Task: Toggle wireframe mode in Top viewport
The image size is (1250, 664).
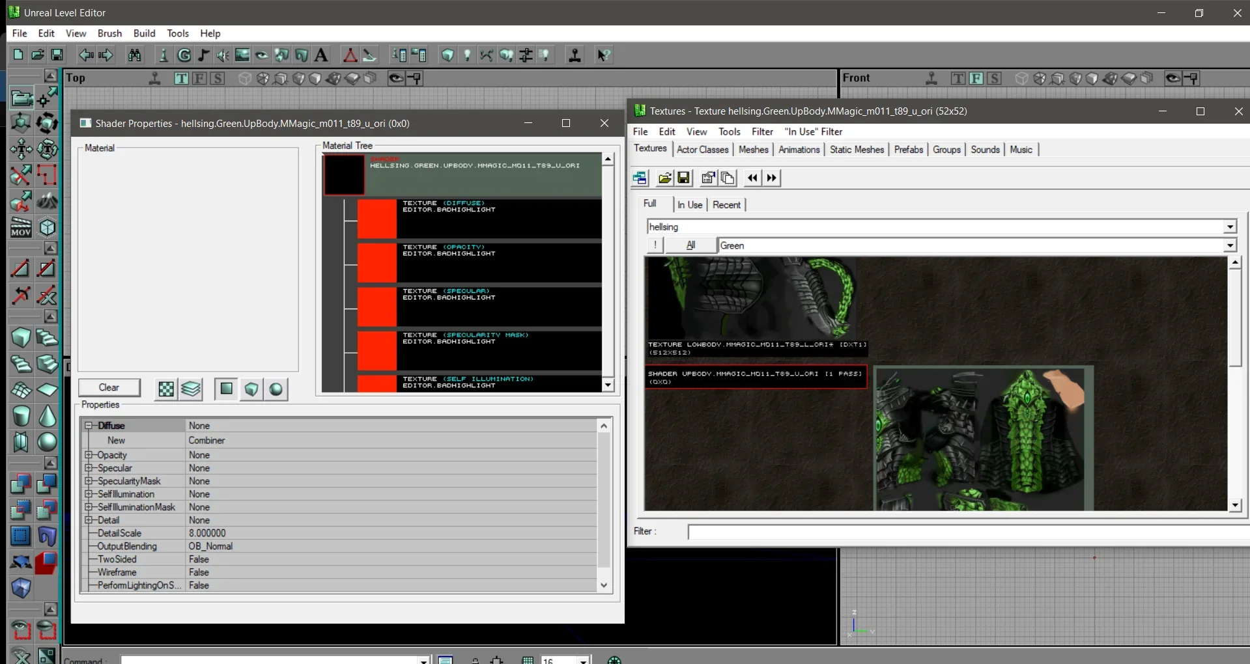Action: click(245, 79)
